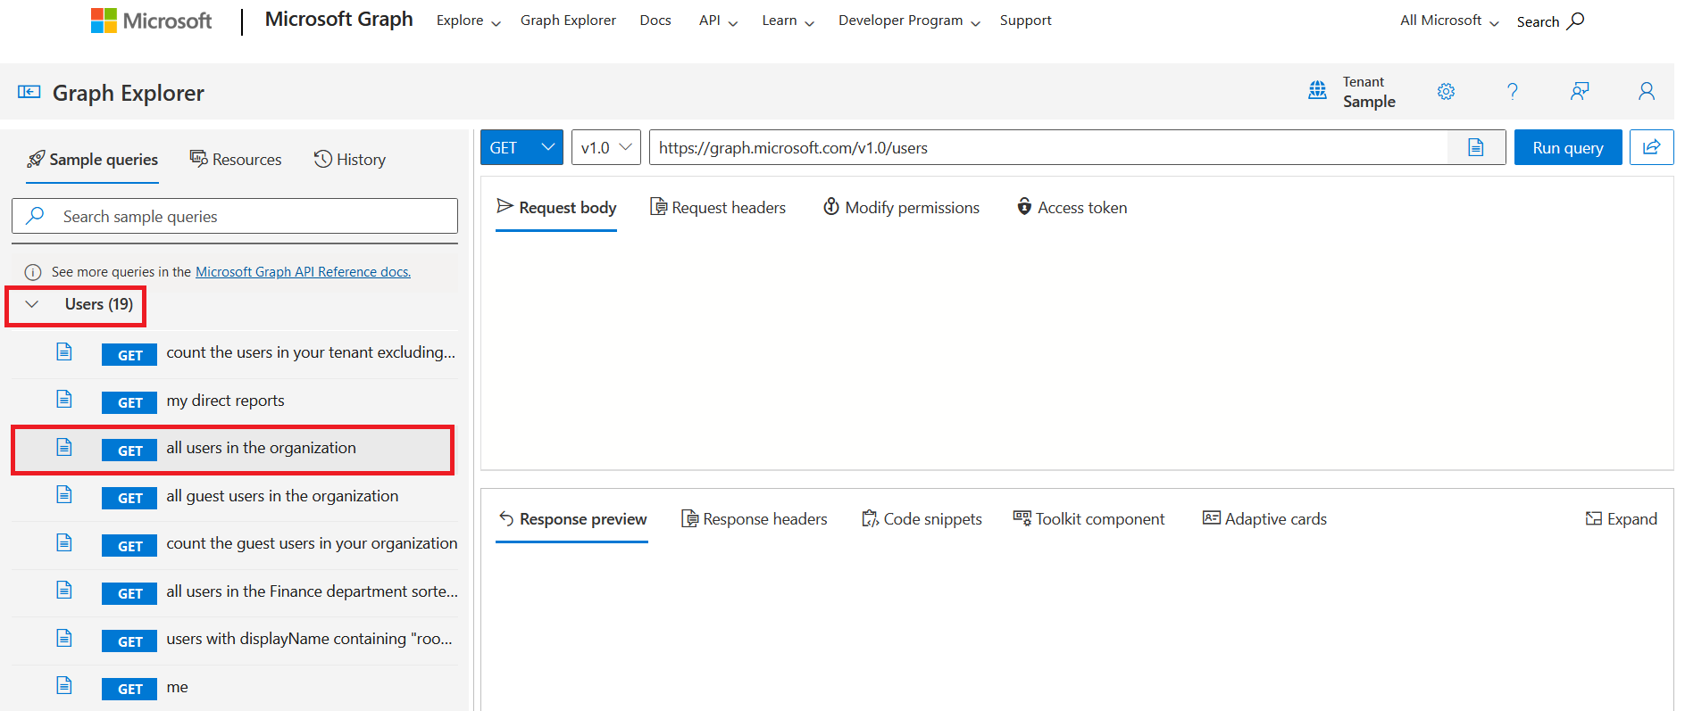This screenshot has width=1685, height=711.
Task: Click the Tenant globe icon
Action: point(1317,90)
